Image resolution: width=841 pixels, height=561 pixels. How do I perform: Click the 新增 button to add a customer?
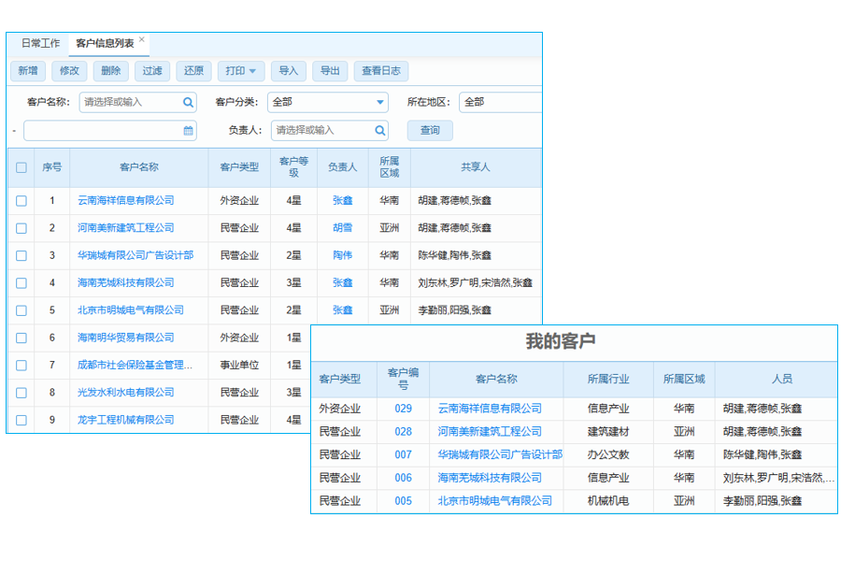28,70
